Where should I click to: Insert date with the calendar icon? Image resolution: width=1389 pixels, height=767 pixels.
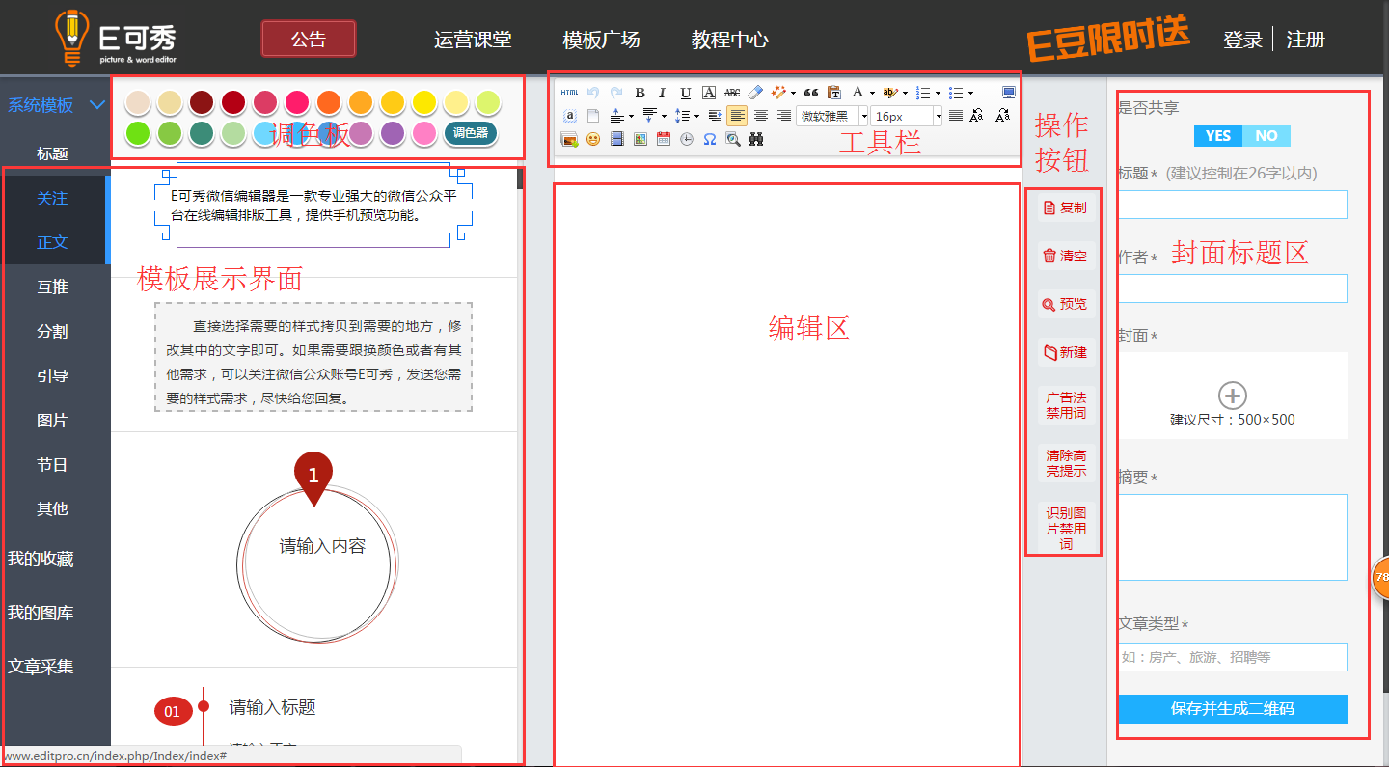(x=664, y=139)
